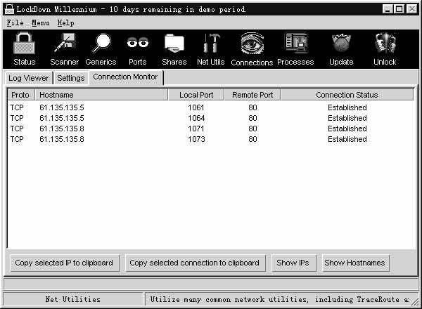Switch to the Log Viewer tab
422x309 pixels.
[29, 78]
